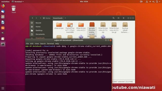
Task: Click the Activities button
Action: (x=5, y=2)
